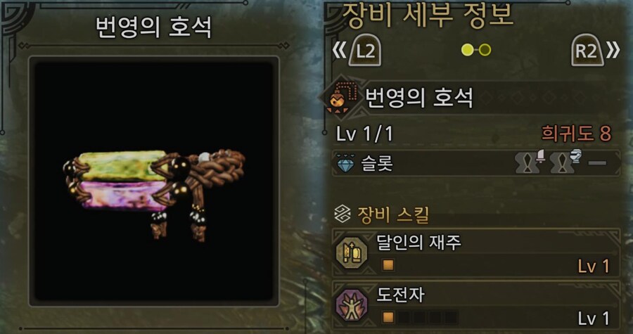
Task: Select the first weapon decoration slot icon
Action: tap(530, 162)
